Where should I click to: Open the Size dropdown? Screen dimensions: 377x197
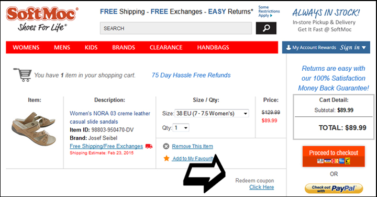pos(212,113)
